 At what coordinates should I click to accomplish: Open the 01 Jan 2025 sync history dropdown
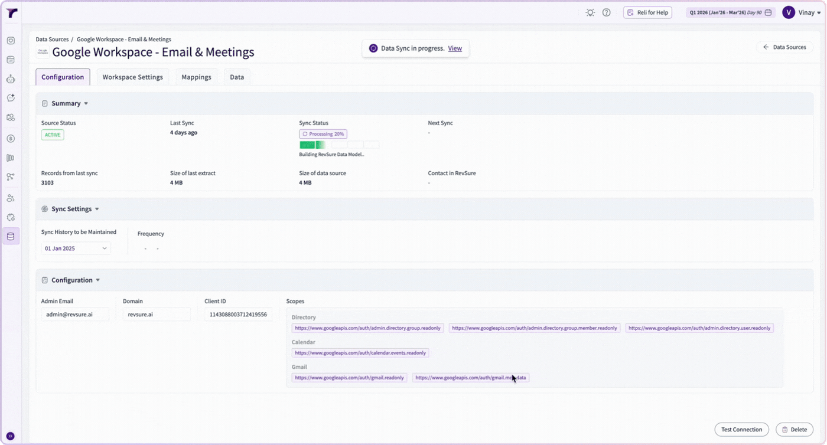click(76, 248)
